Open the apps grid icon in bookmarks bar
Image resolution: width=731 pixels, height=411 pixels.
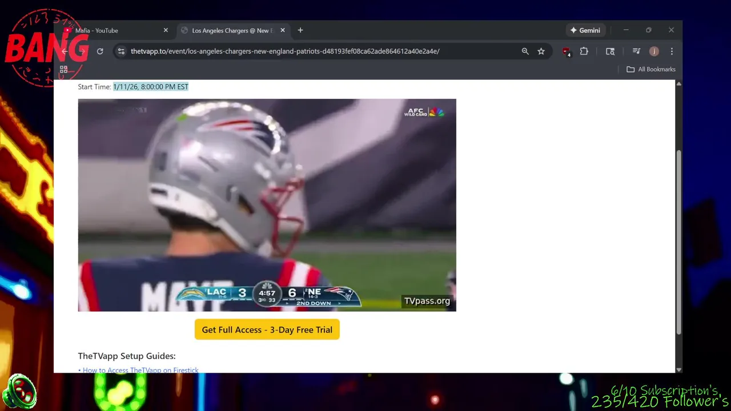pyautogui.click(x=64, y=70)
